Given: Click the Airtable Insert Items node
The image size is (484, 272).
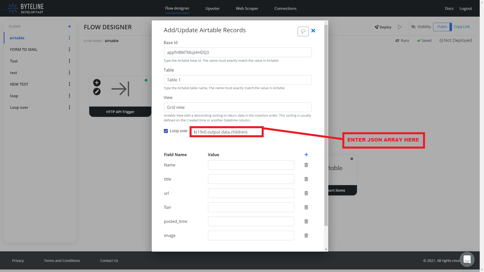Looking at the screenshot, I should (343, 175).
